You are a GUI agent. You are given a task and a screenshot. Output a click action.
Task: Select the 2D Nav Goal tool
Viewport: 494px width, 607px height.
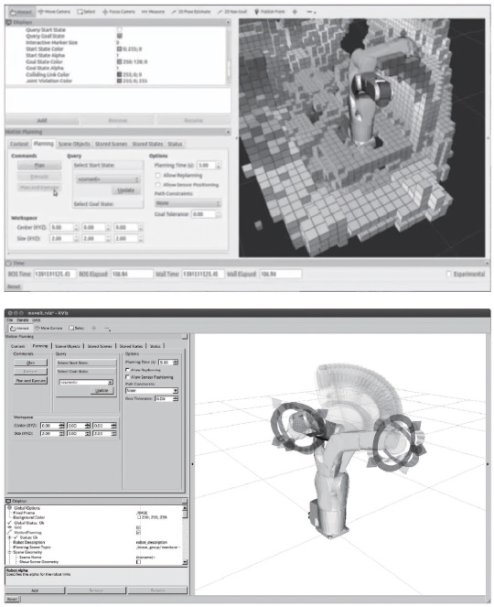232,12
